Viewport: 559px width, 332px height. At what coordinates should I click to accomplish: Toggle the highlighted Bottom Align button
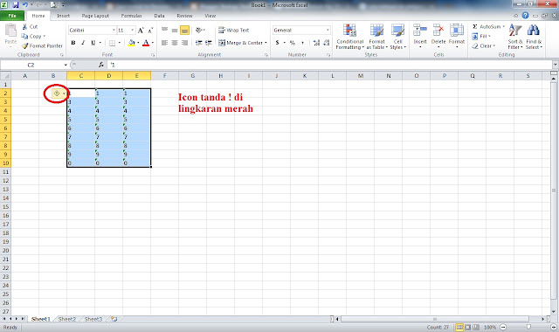[184, 31]
